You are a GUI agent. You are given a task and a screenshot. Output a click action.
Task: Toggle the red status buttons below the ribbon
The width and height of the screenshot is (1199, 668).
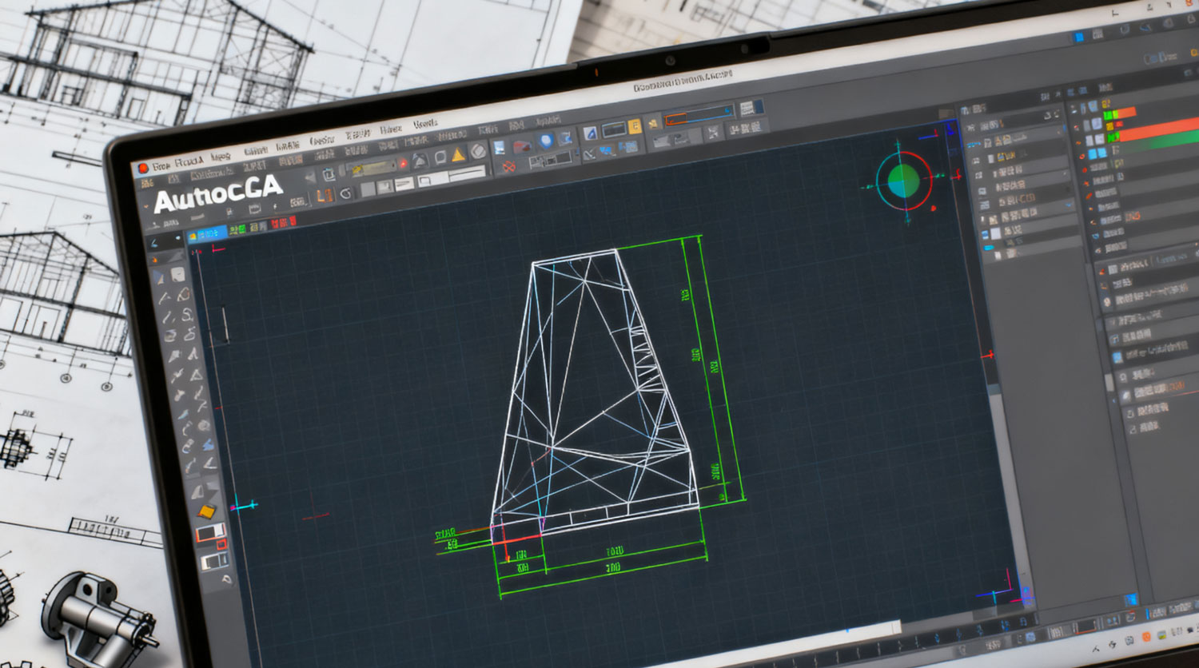[x=284, y=222]
